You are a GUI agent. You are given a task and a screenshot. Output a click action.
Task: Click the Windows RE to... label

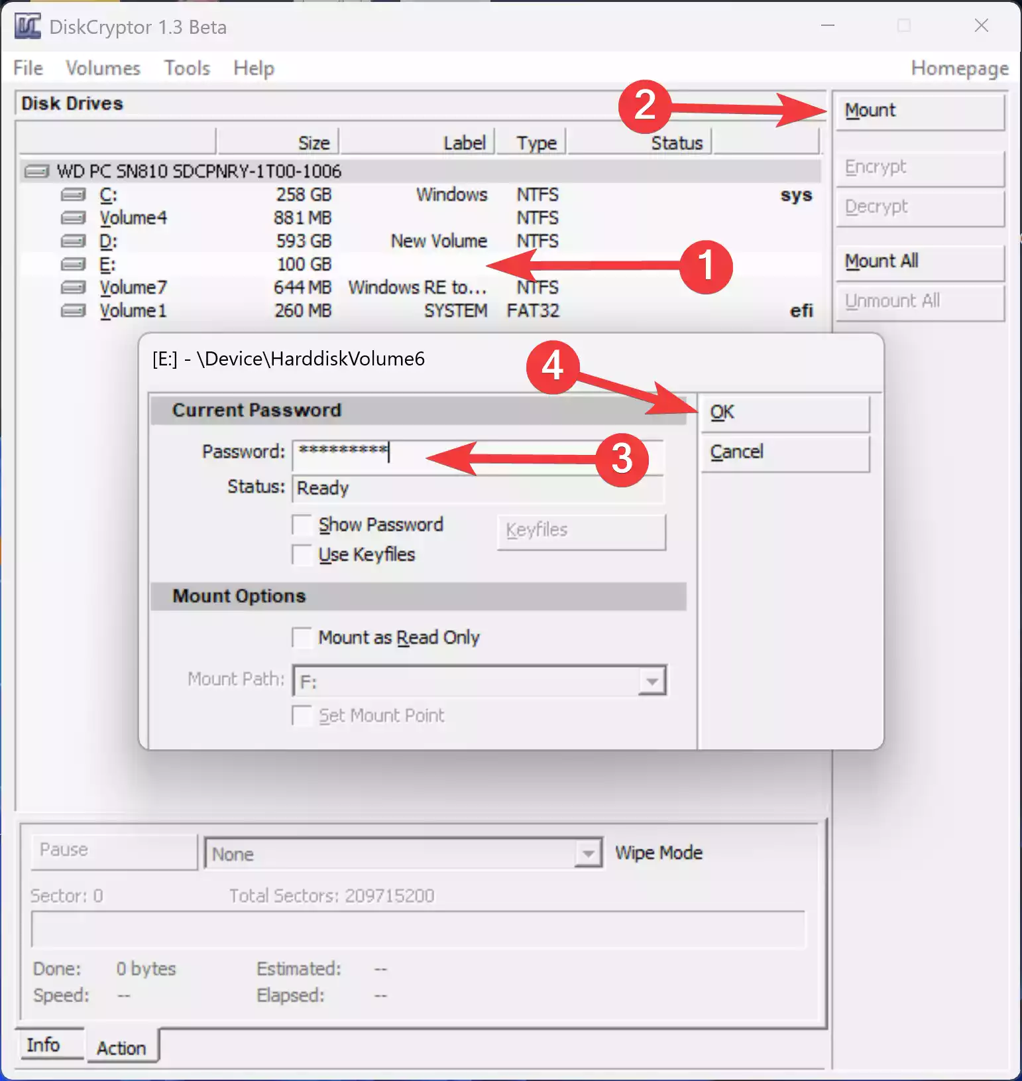pos(418,288)
